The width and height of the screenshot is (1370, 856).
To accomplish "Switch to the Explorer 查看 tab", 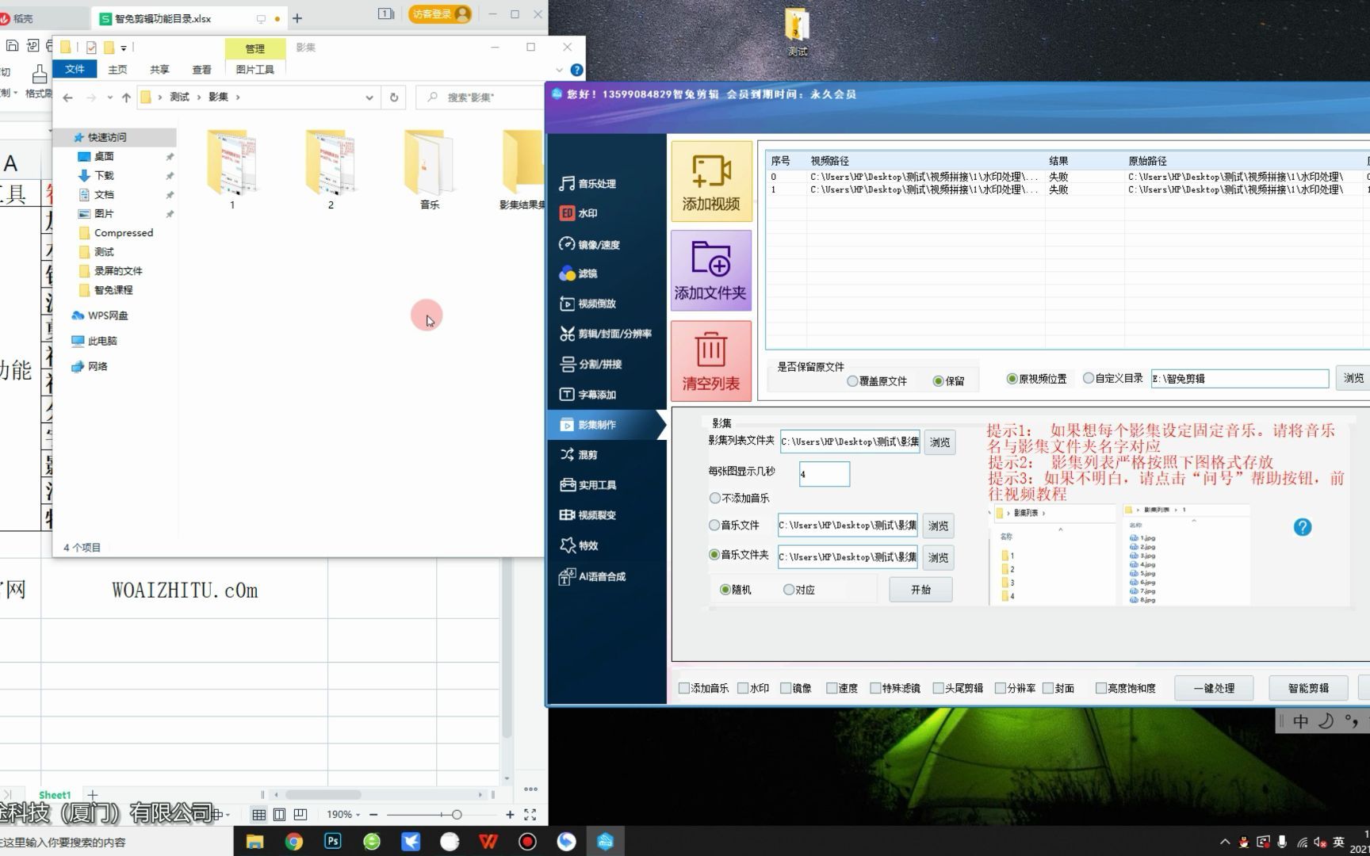I will pos(202,70).
